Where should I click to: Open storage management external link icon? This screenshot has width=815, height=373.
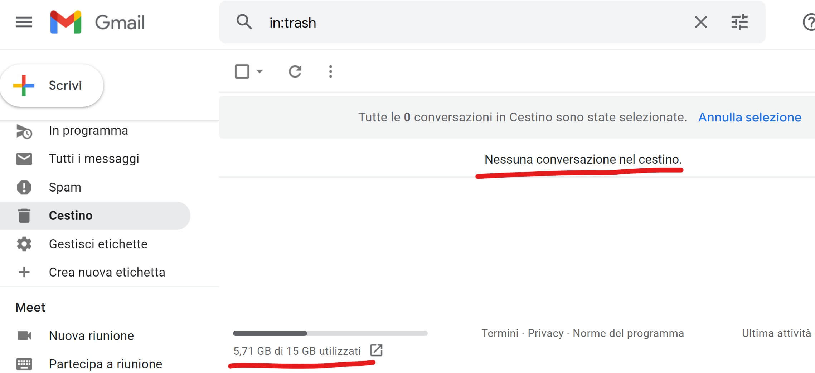pyautogui.click(x=376, y=350)
